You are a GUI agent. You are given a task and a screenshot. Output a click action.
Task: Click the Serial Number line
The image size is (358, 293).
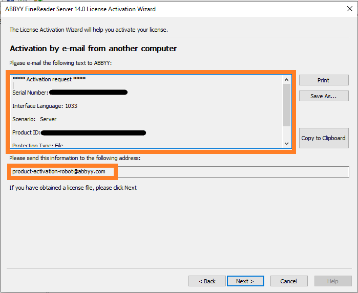pyautogui.click(x=70, y=93)
